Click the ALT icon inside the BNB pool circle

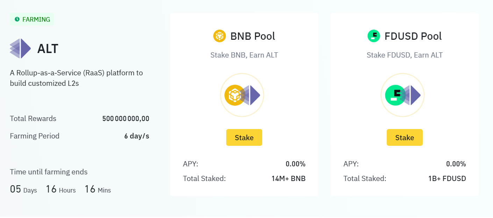pos(251,95)
